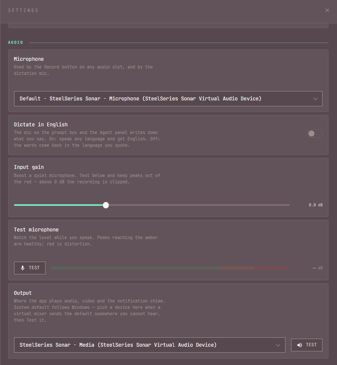Screen dimensions: 337x365
Task: Click the Input gain heading
Action: [29, 167]
